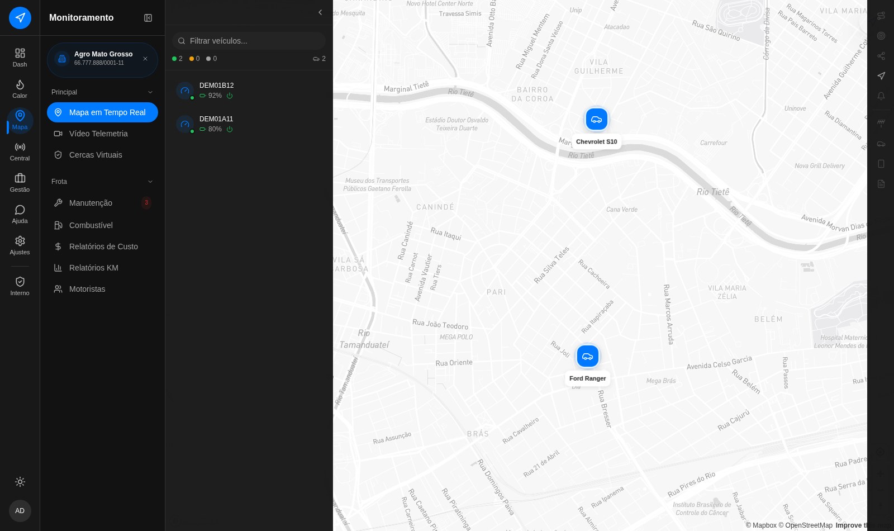Click the Chevrolet S10 marker label
Screen dimensions: 894x531
[597, 142]
